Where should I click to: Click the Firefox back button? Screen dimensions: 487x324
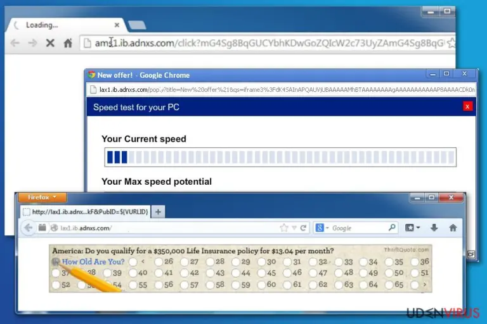29,228
